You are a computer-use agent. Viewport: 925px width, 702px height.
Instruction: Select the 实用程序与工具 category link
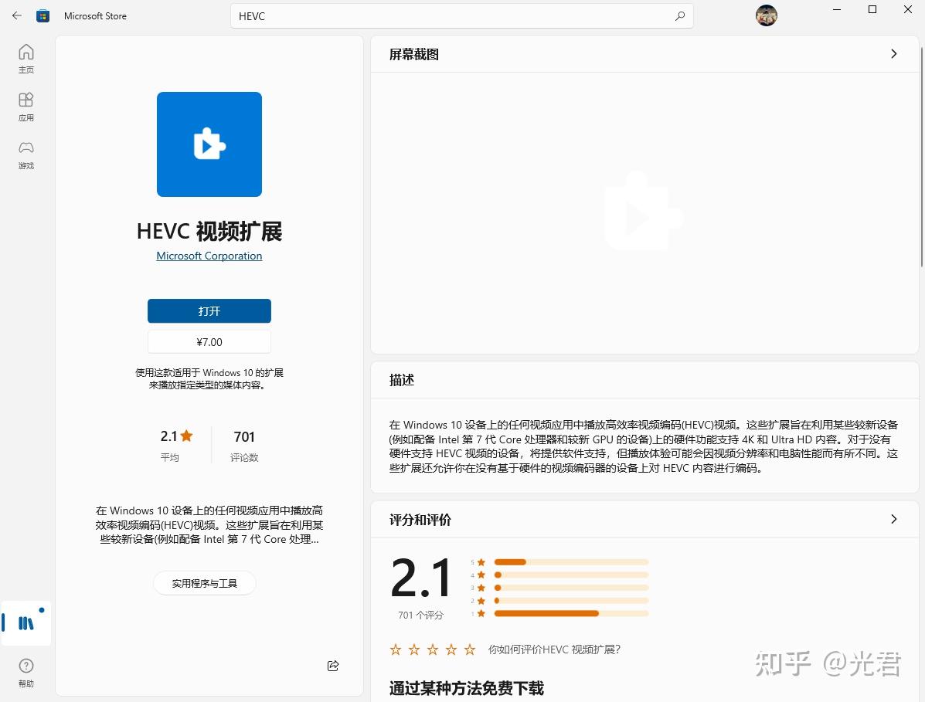(204, 583)
